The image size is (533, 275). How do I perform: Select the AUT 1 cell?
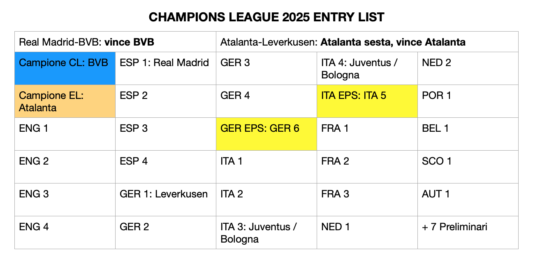pos(468,199)
